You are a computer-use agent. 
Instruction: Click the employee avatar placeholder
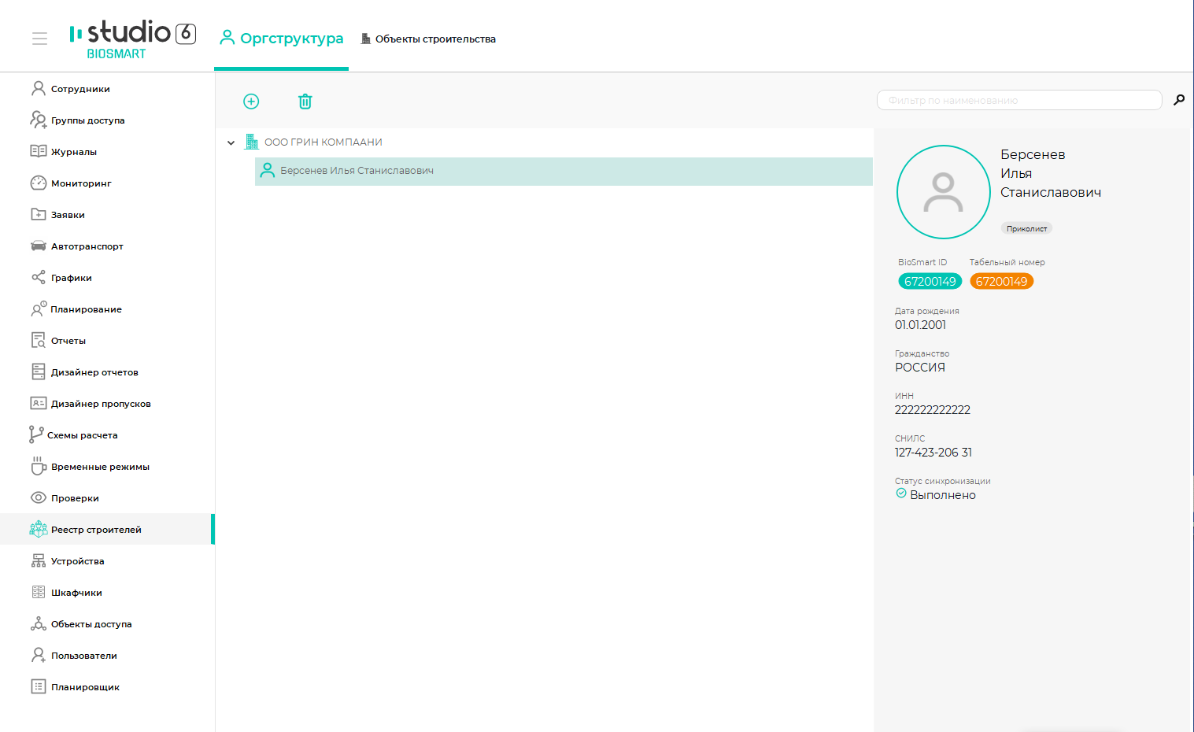(x=943, y=192)
